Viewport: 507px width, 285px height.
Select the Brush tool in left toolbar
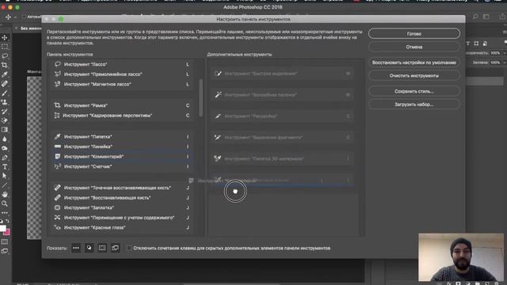5,93
